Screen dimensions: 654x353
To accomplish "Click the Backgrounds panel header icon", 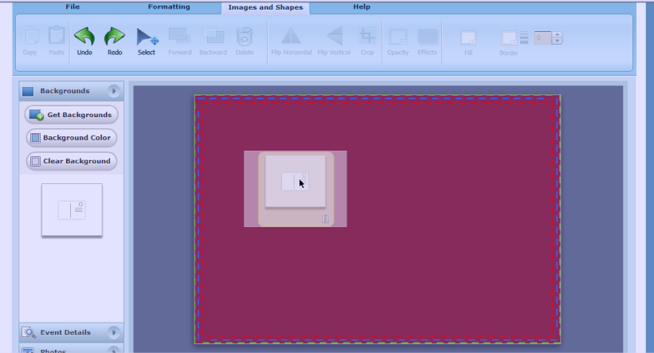I will (28, 92).
